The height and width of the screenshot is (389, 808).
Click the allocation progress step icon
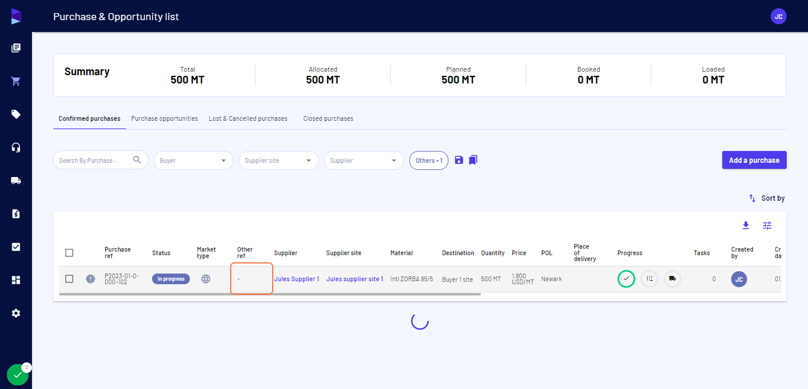tap(649, 279)
